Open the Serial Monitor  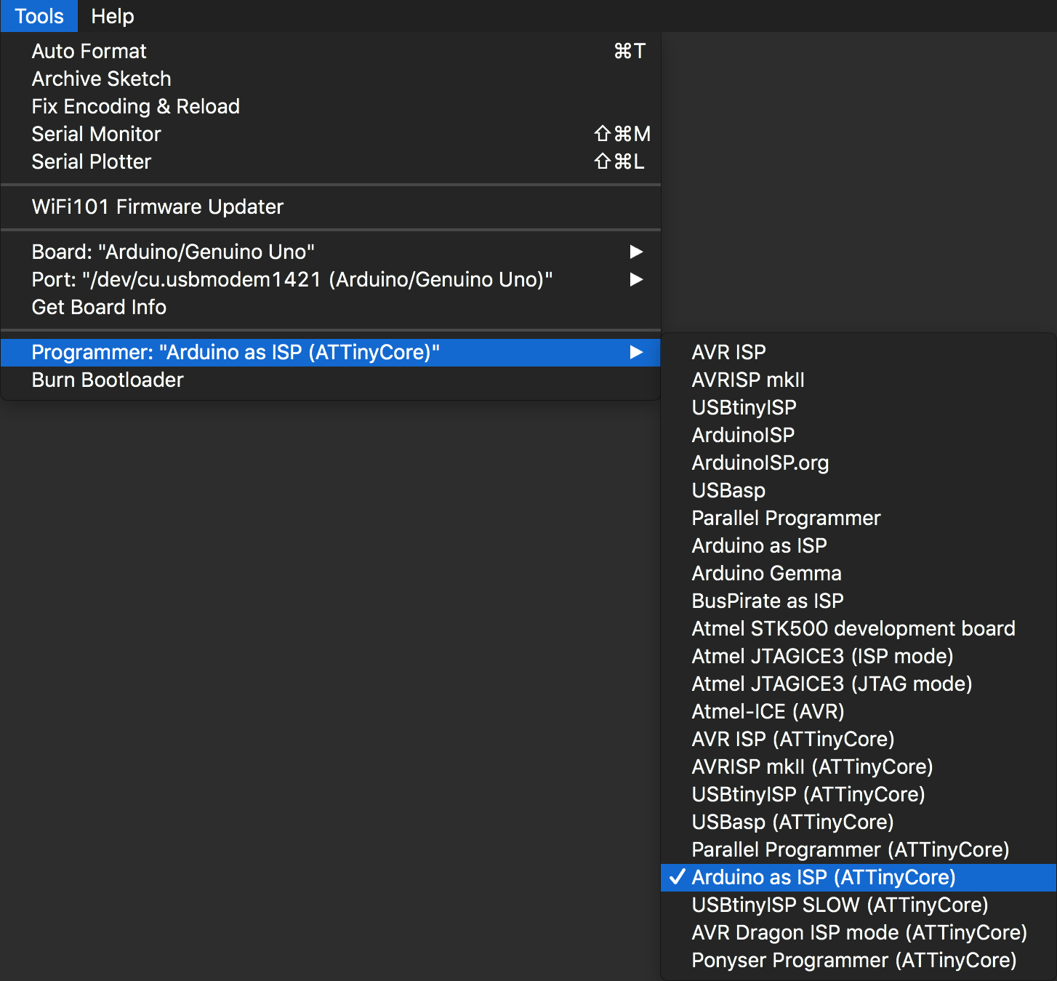point(97,134)
